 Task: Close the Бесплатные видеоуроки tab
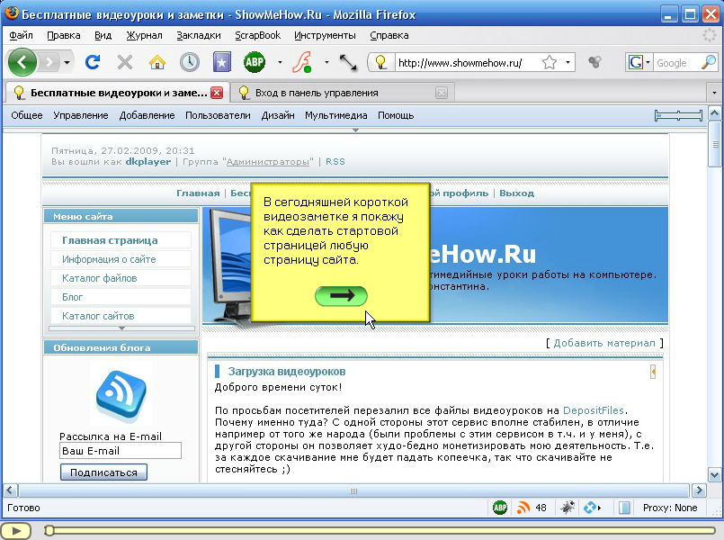[217, 93]
